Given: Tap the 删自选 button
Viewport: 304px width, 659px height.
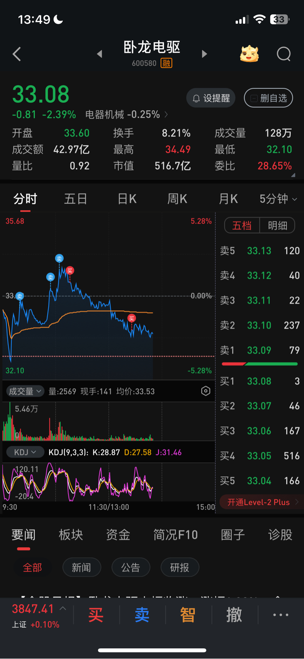Looking at the screenshot, I should 268,98.
